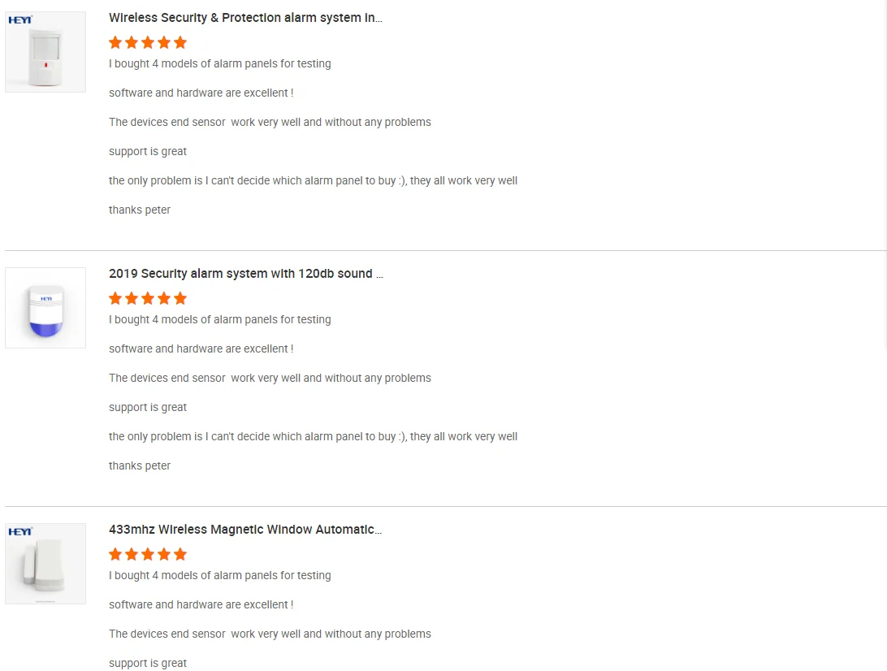Click the first star under the Wireless Security title

[115, 42]
